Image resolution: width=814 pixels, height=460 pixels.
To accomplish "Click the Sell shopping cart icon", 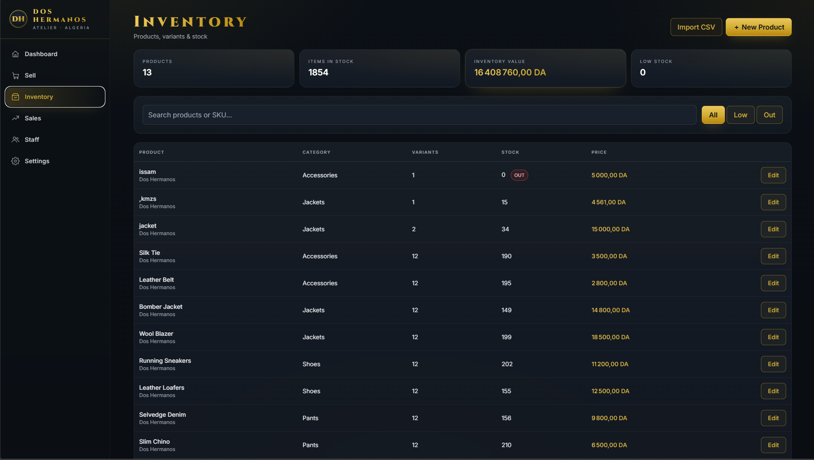I will pyautogui.click(x=15, y=75).
